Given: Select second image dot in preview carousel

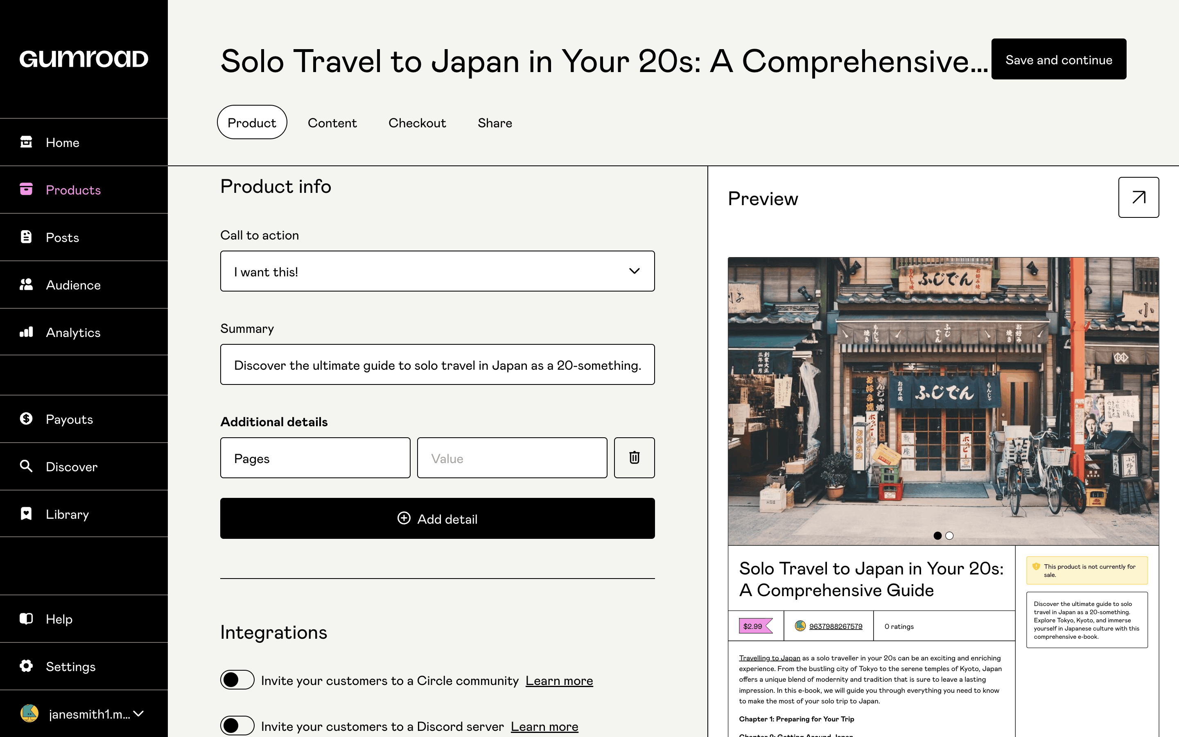Looking at the screenshot, I should tap(949, 536).
